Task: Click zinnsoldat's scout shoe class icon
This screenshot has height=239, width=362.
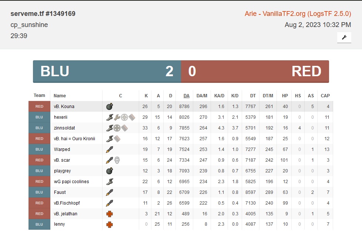Action: pos(110,128)
